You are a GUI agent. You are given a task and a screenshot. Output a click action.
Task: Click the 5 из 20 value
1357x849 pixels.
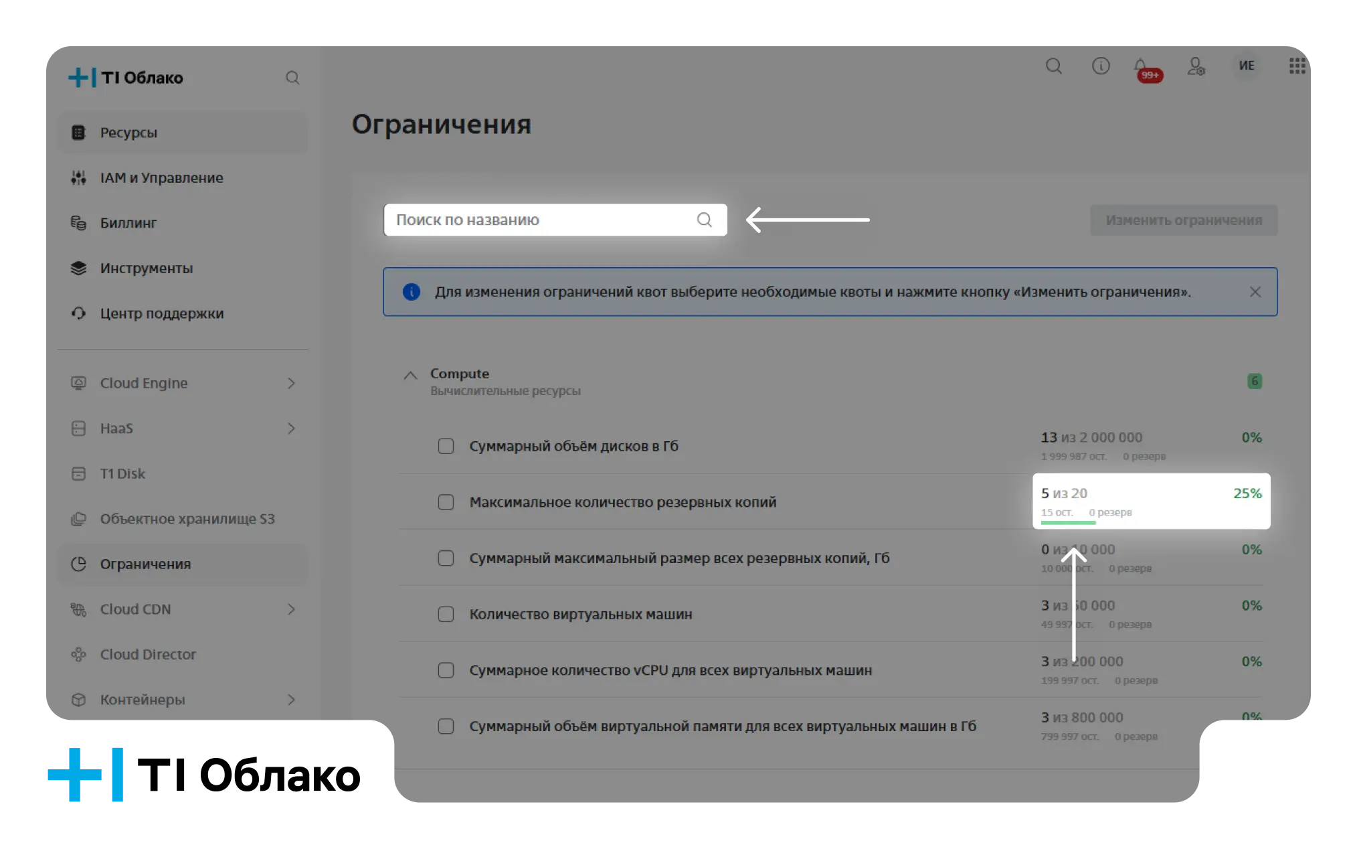[x=1064, y=493]
